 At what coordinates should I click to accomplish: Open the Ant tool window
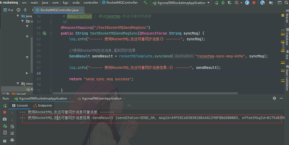point(287,55)
